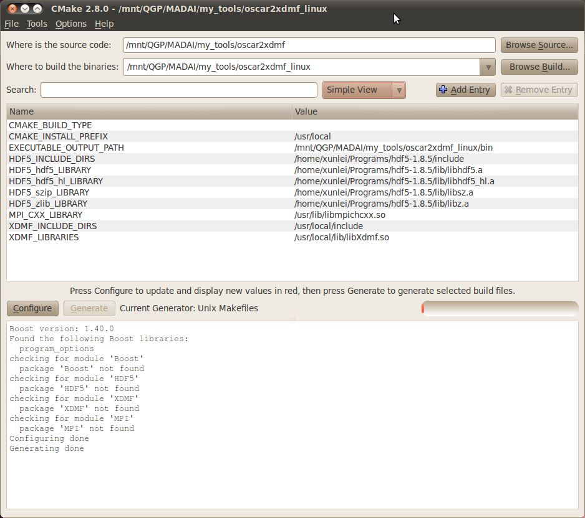Select the HDF5_hdf5_hl_LIBRARY entry
Screen dimensions: 585x518
[x=56, y=181]
